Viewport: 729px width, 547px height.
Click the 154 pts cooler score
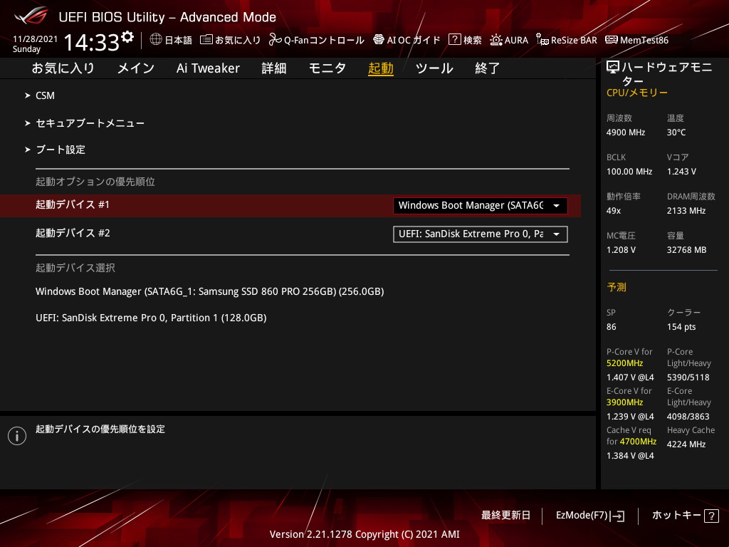[x=681, y=327]
